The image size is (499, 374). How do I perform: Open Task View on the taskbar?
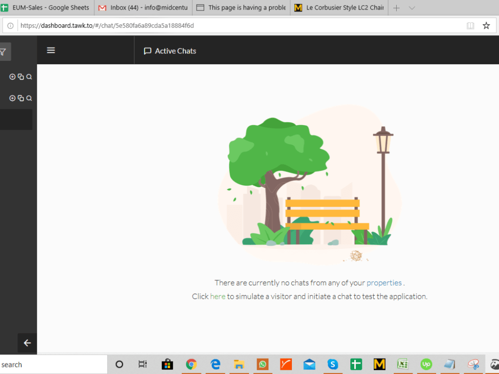coord(143,364)
